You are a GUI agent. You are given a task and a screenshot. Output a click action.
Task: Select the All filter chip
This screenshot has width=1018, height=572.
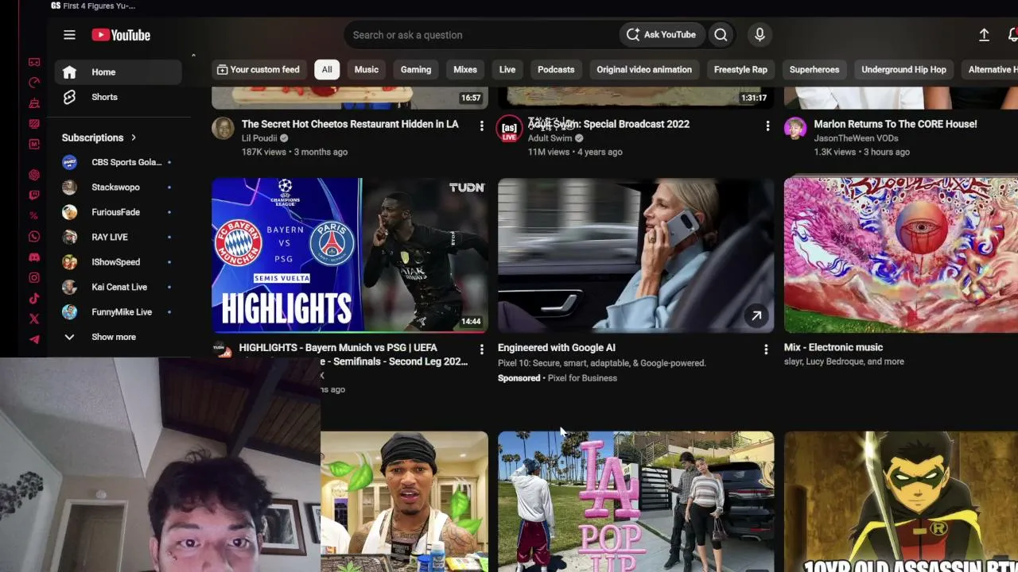[x=327, y=70]
